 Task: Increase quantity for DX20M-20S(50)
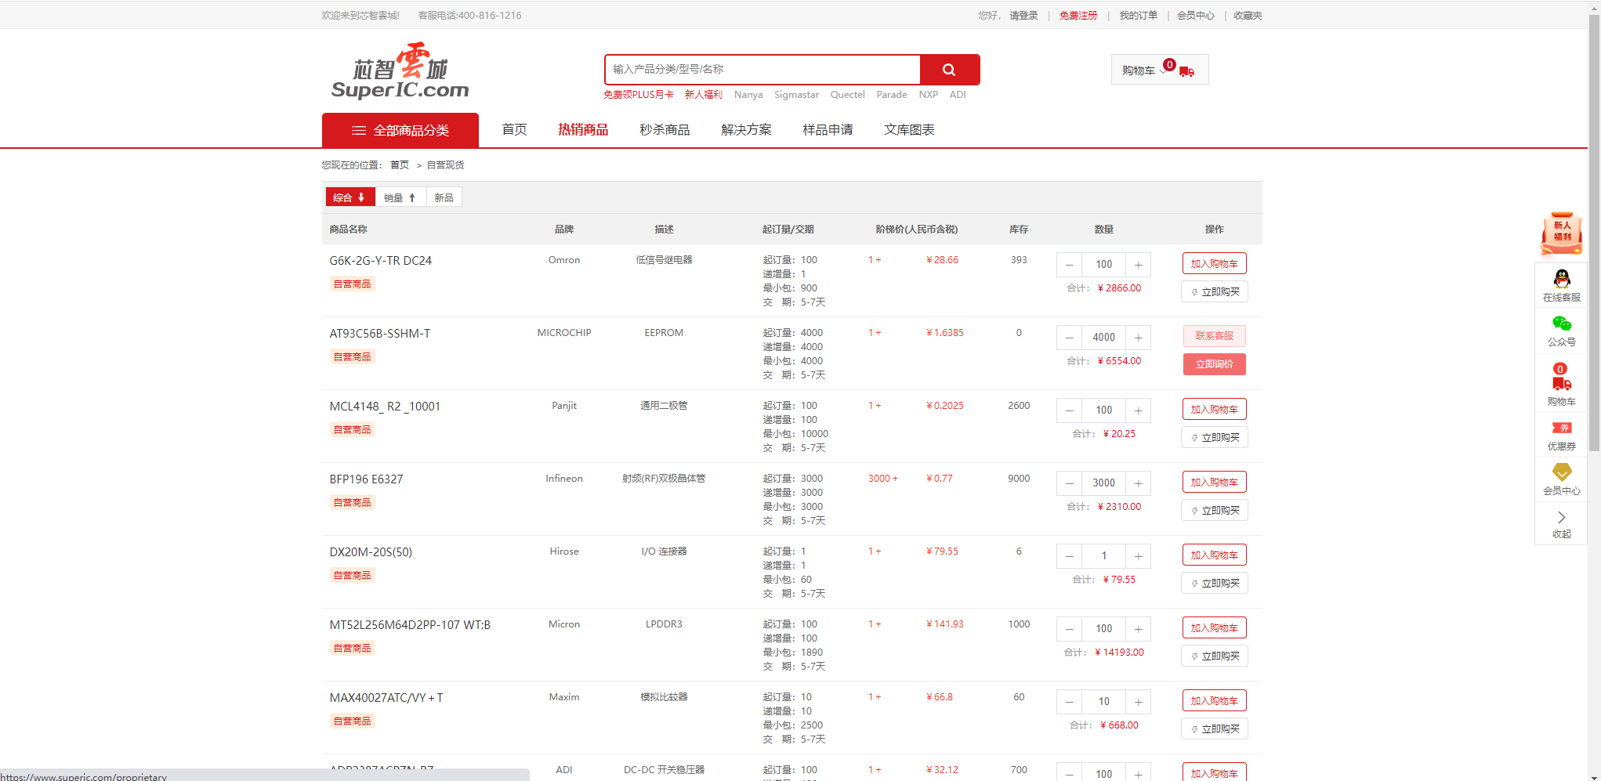pos(1138,556)
